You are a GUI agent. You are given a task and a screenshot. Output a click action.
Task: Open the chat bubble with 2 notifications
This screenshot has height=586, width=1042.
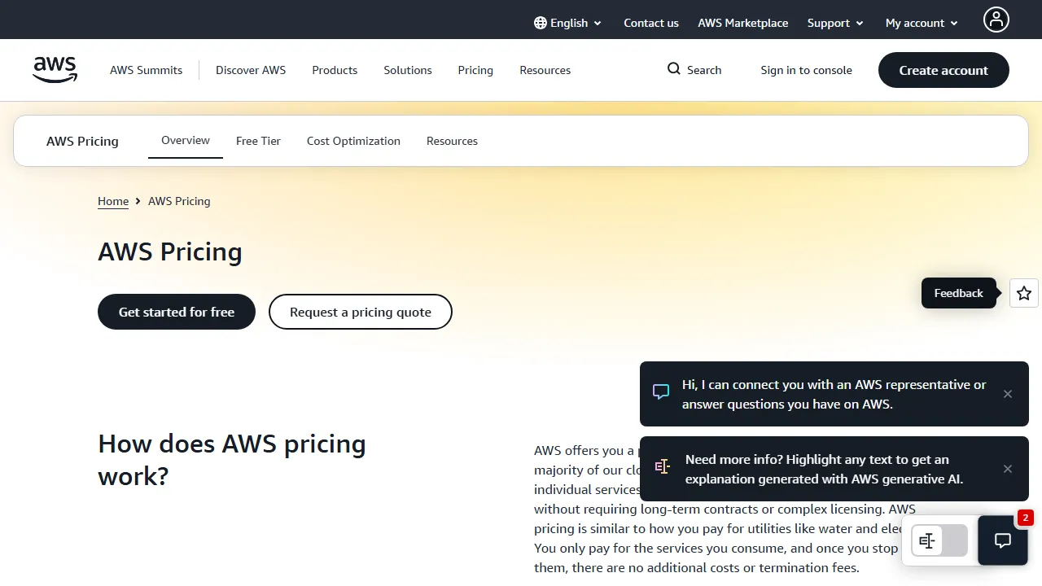[1003, 540]
